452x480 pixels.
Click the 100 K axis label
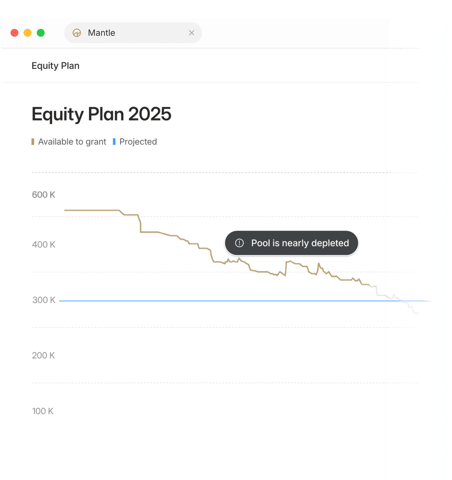pos(43,411)
